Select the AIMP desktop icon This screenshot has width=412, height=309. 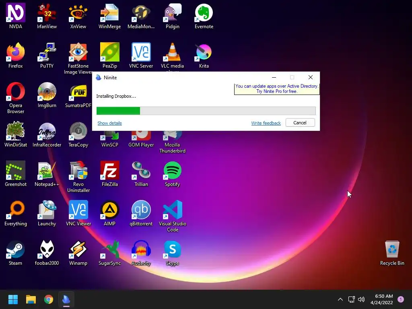tap(109, 213)
